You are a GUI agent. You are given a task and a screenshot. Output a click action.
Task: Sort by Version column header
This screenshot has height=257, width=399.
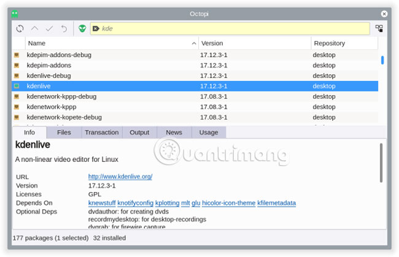click(255, 43)
